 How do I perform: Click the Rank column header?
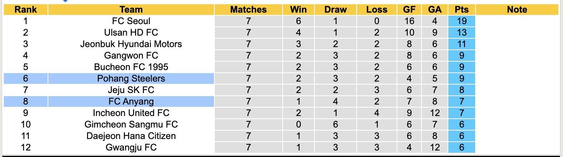25,10
